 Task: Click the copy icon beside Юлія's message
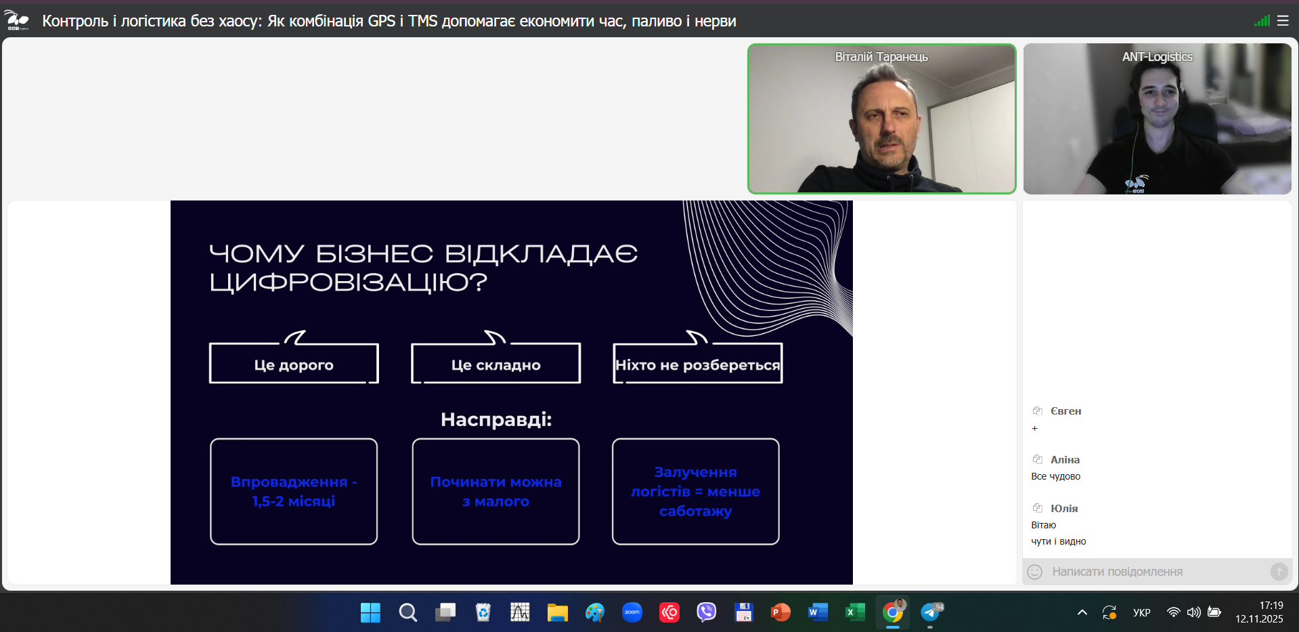1037,508
